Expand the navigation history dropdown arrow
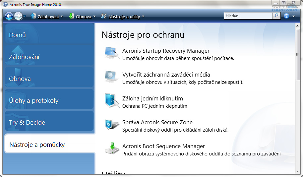 tap(25, 17)
